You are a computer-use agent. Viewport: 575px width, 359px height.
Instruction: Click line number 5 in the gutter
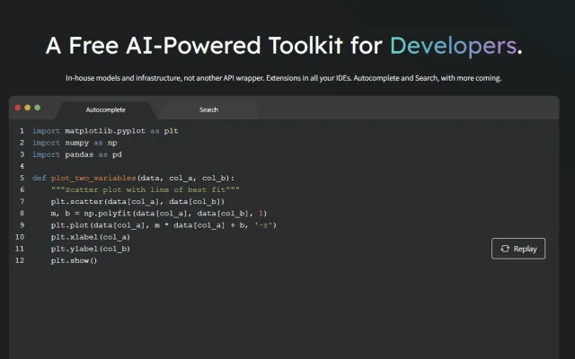[x=22, y=178]
